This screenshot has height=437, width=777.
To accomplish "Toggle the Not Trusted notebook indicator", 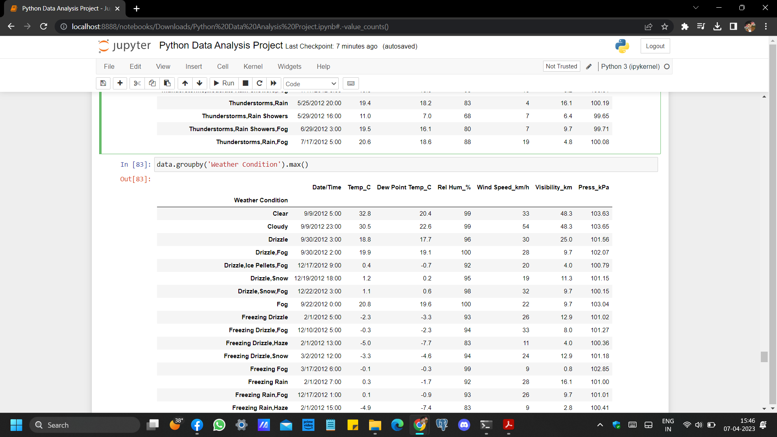I will pos(561,66).
